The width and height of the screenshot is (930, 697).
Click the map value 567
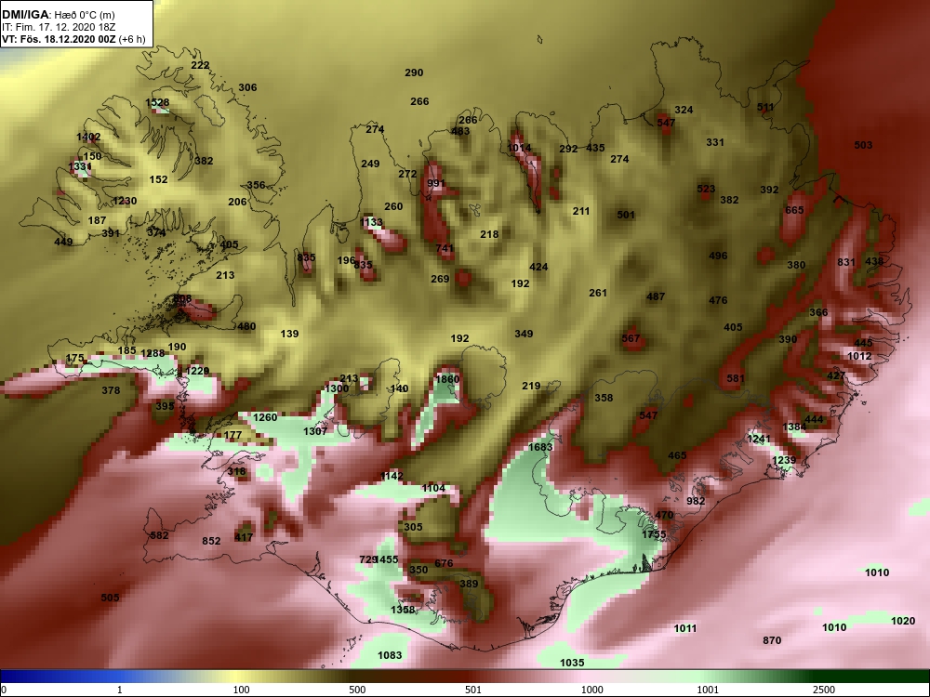(631, 338)
